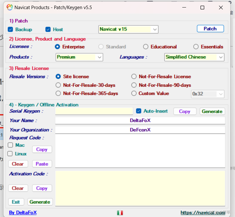Select the Custom Value radio button

tap(134, 93)
